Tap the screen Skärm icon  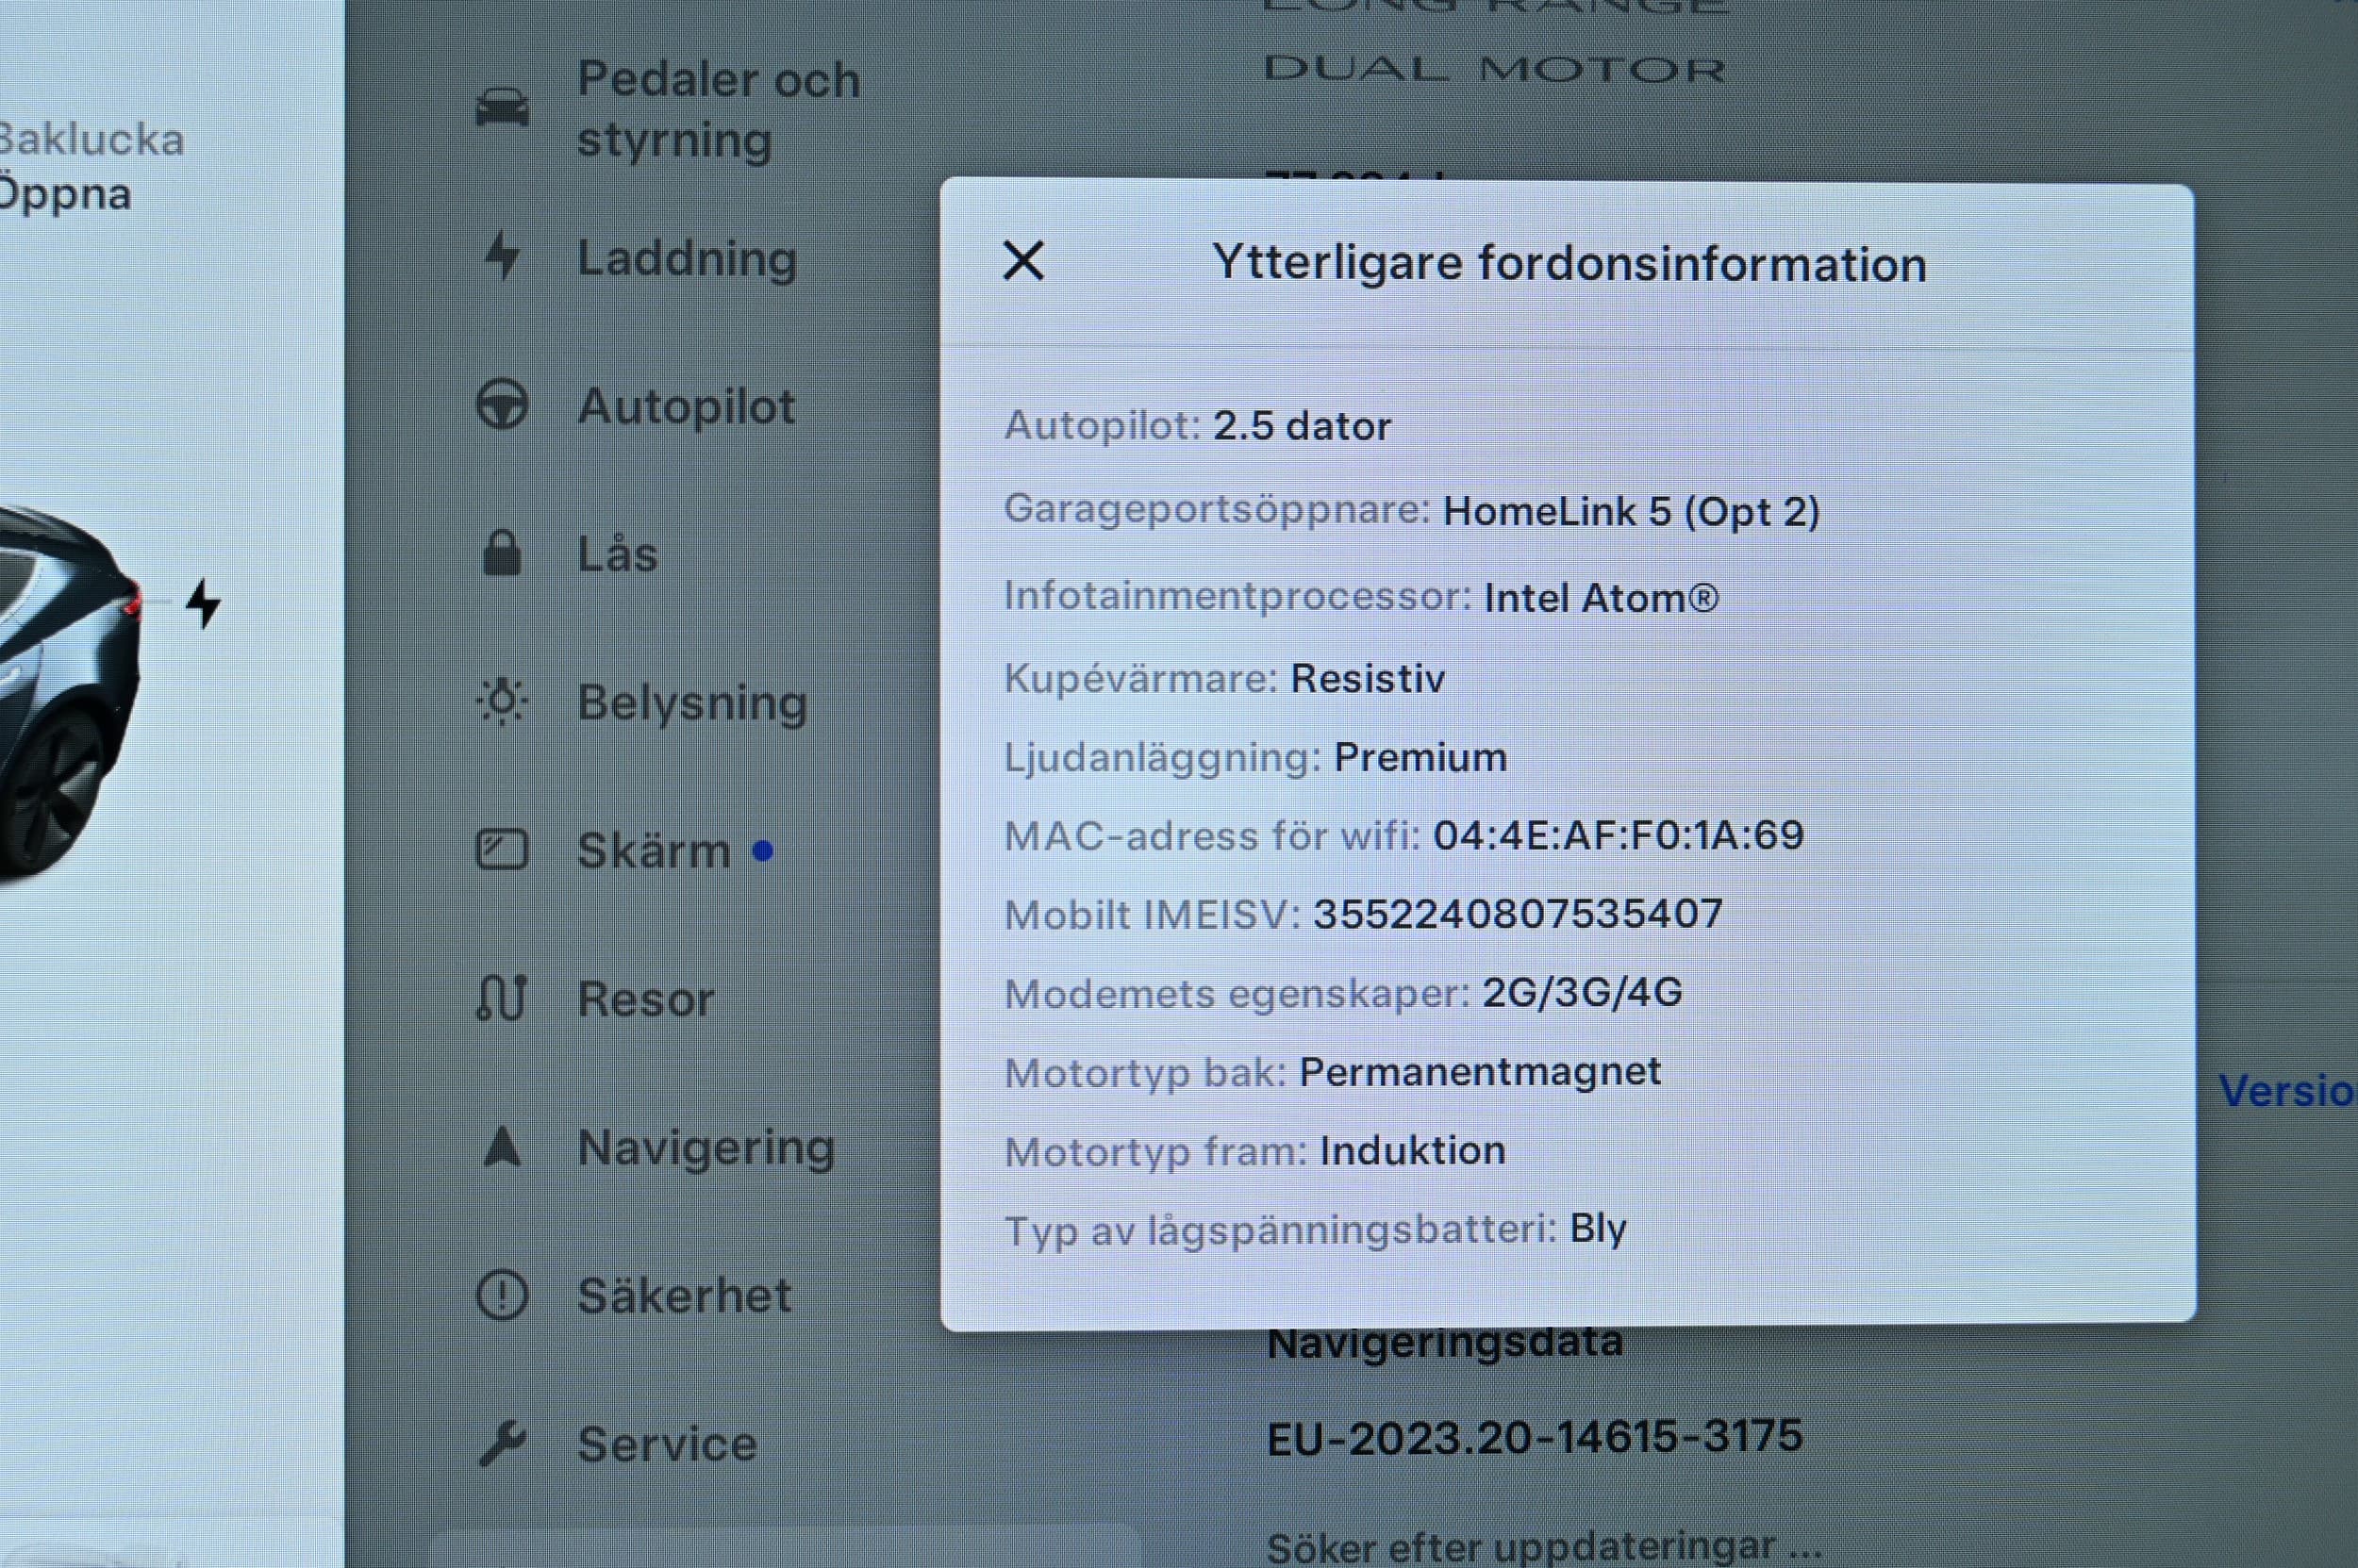[x=502, y=850]
